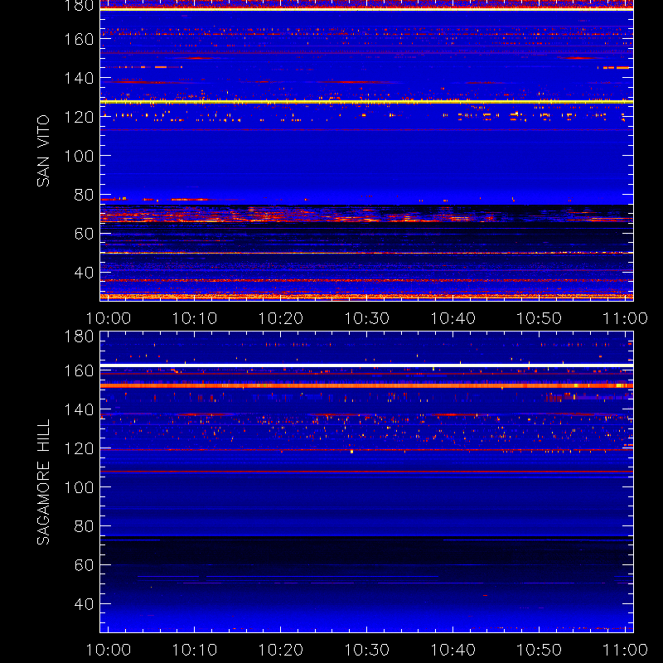Select the 60 tick label on Sagamore Hill plot

point(84,565)
